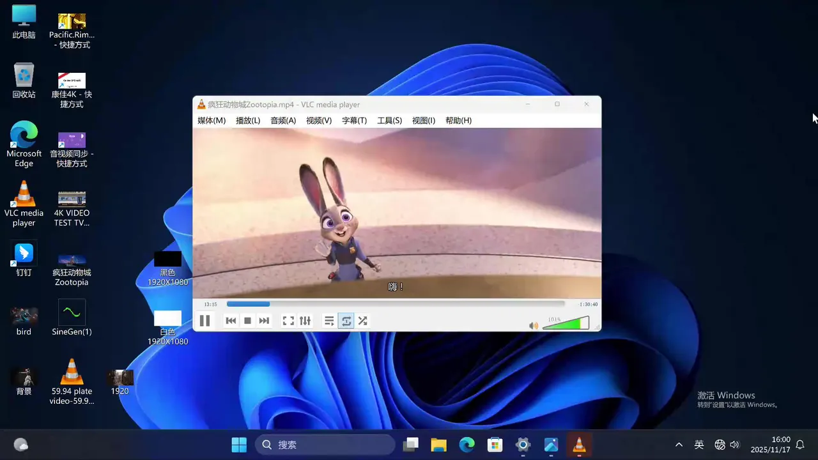Image resolution: width=818 pixels, height=460 pixels.
Task: Select the 钉钉 desktop icon
Action: (x=24, y=259)
